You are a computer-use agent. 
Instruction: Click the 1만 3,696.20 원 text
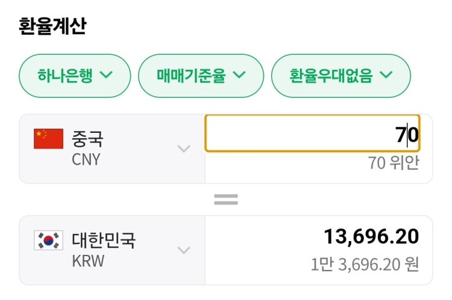coord(365,265)
